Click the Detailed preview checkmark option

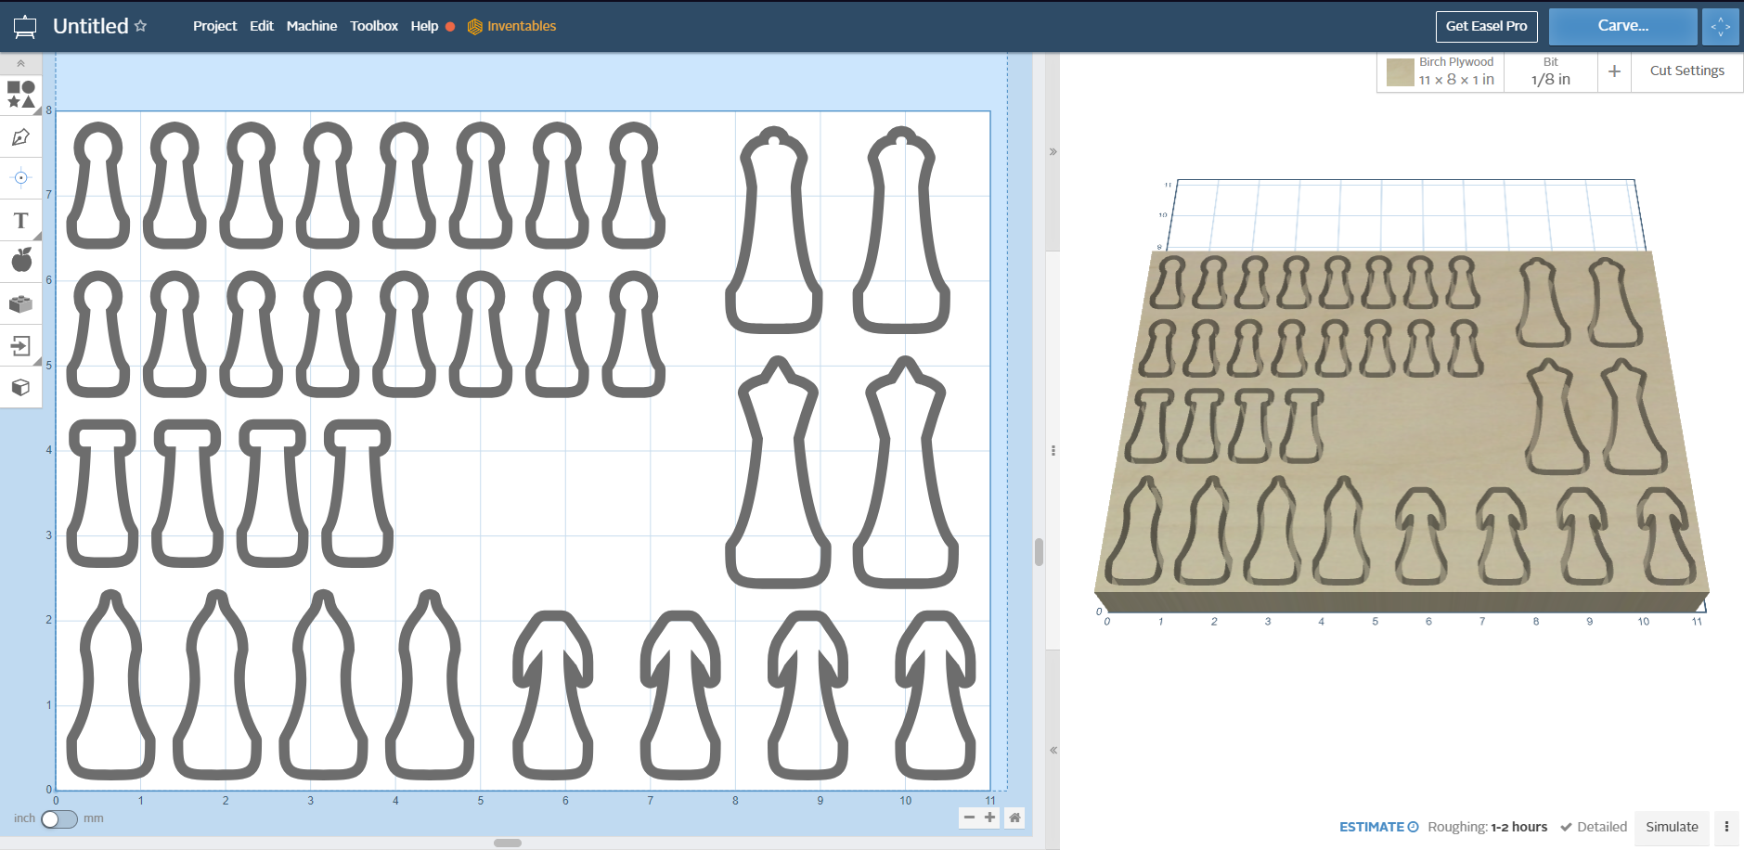1594,827
